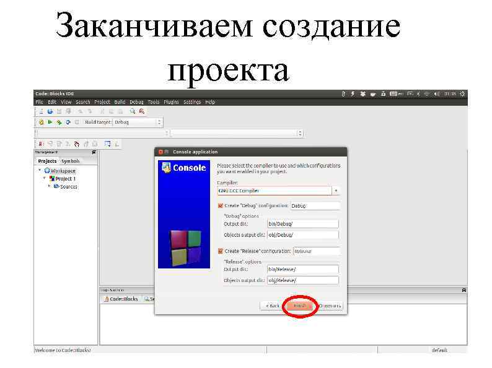Click the yellow gear Build icon
Image resolution: width=492 pixels, height=368 pixels.
[41, 122]
